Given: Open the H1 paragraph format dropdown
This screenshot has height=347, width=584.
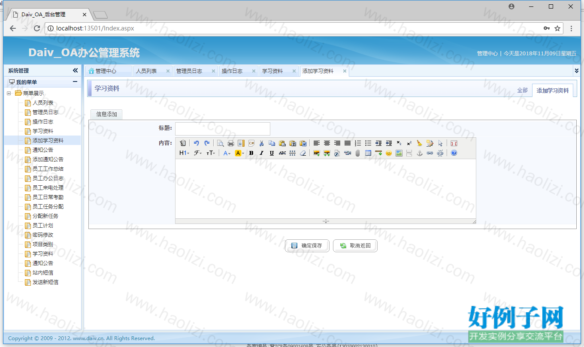Looking at the screenshot, I should [185, 153].
